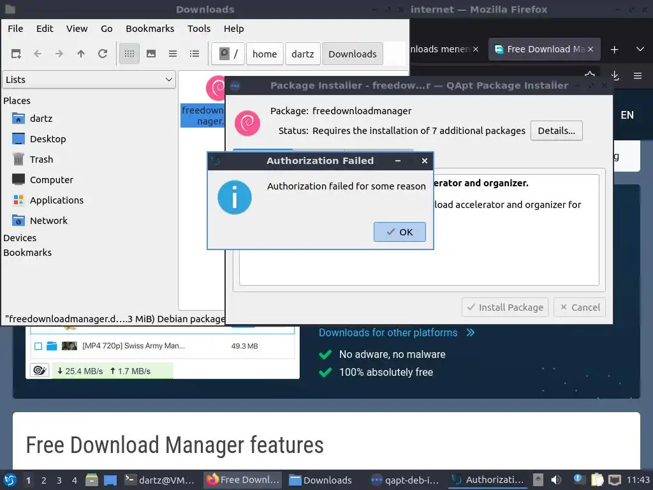Click show desktop taskbar icon
The image size is (653, 490).
[110, 480]
